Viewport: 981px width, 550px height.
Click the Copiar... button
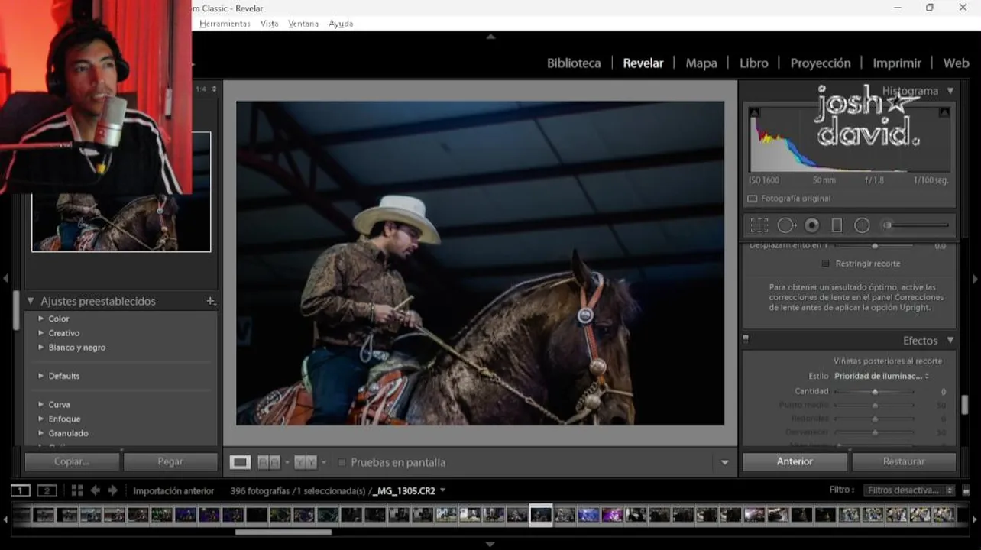click(72, 461)
